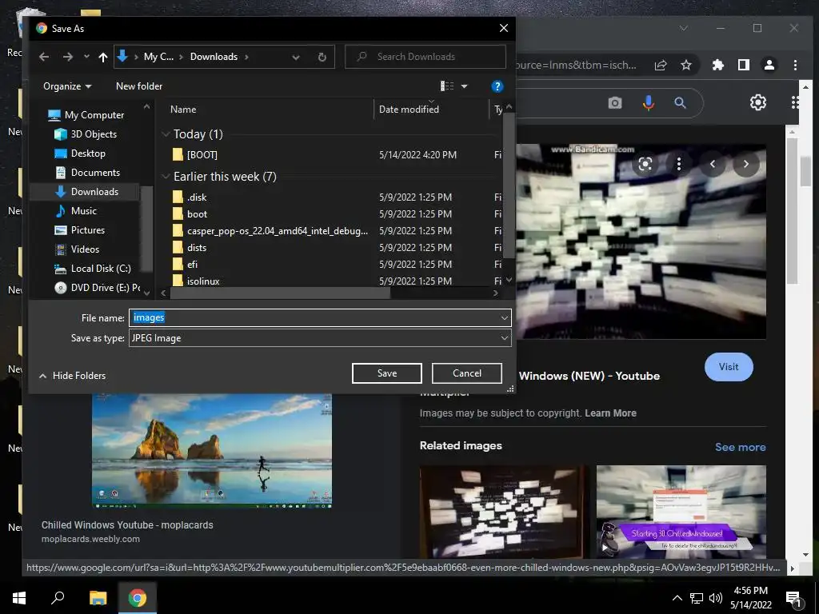Click Google search by image camera icon
The image size is (819, 614).
click(615, 103)
